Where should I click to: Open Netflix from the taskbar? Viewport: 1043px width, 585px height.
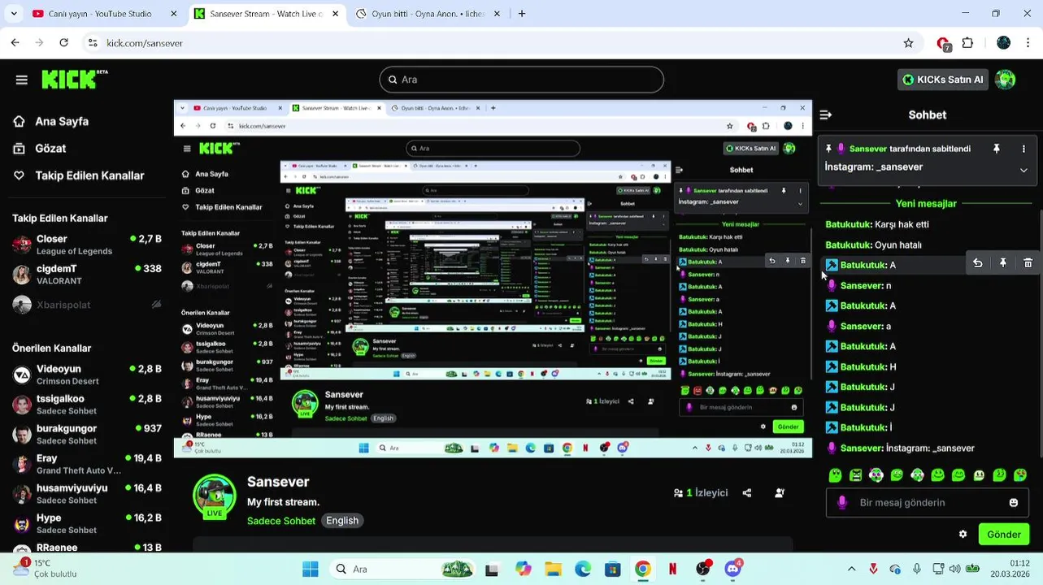672,570
